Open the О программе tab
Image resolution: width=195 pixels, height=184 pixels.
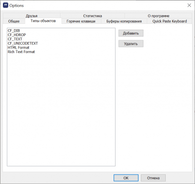pyautogui.click(x=158, y=16)
